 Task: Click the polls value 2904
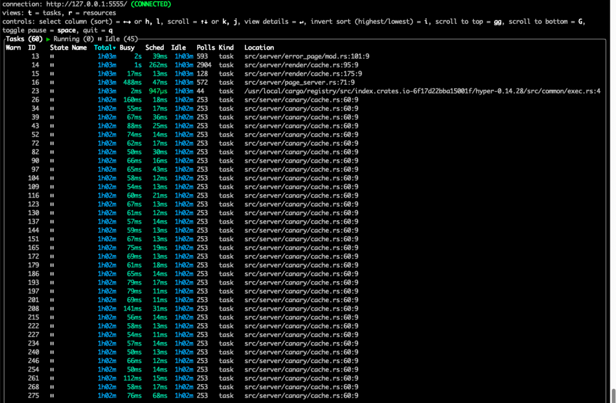tap(204, 65)
